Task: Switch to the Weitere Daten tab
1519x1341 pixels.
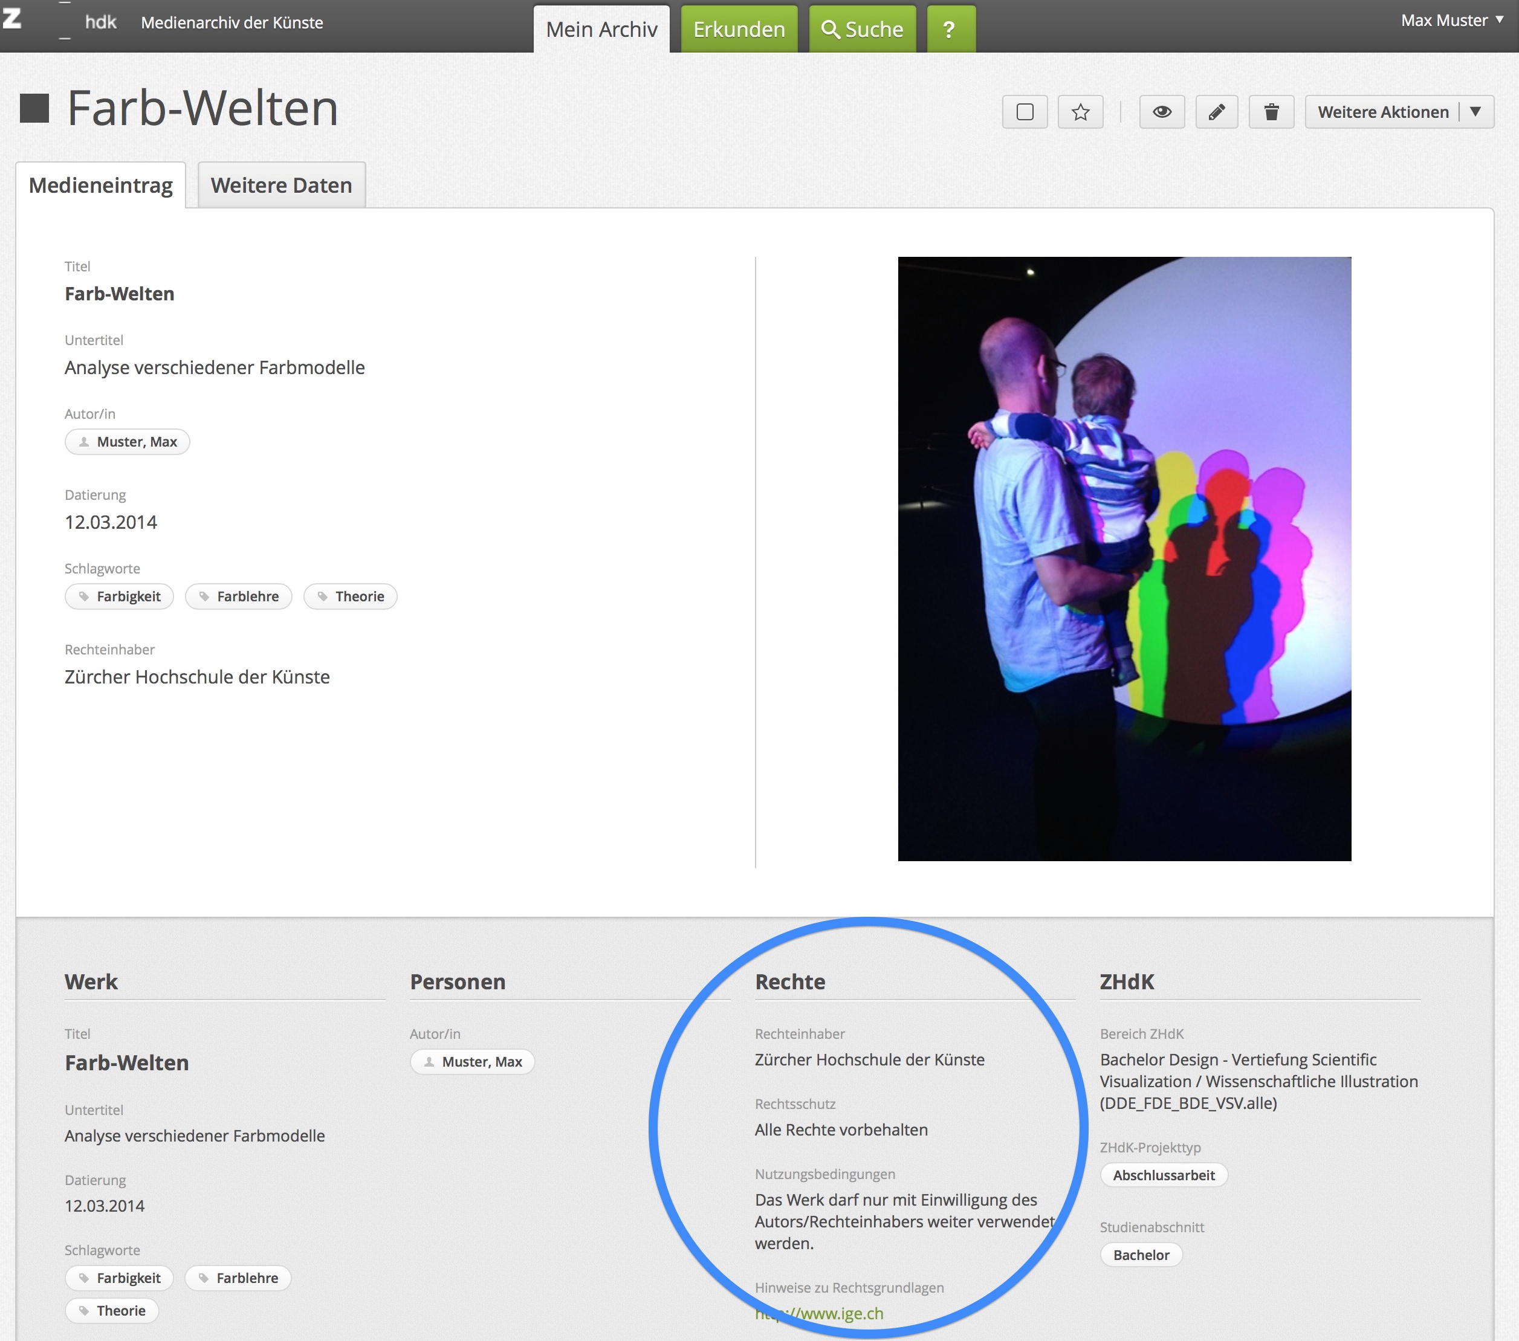Action: pyautogui.click(x=281, y=185)
